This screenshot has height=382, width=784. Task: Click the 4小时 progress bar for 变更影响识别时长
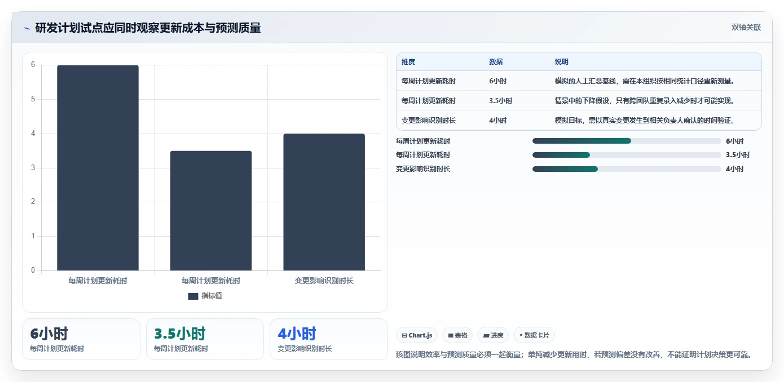click(627, 169)
